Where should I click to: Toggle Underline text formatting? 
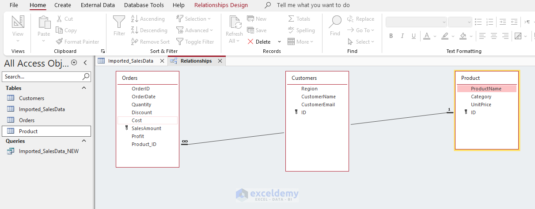(414, 36)
